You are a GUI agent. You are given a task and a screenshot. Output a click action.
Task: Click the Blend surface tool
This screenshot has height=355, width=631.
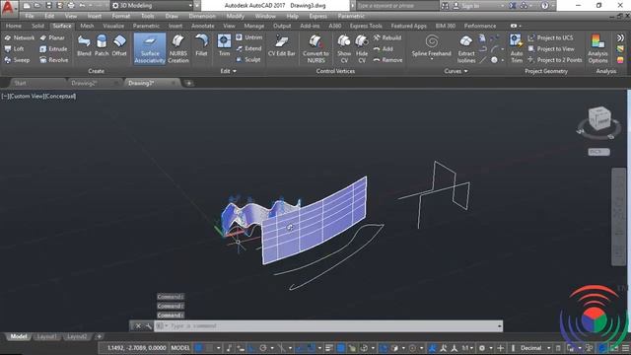coord(84,45)
